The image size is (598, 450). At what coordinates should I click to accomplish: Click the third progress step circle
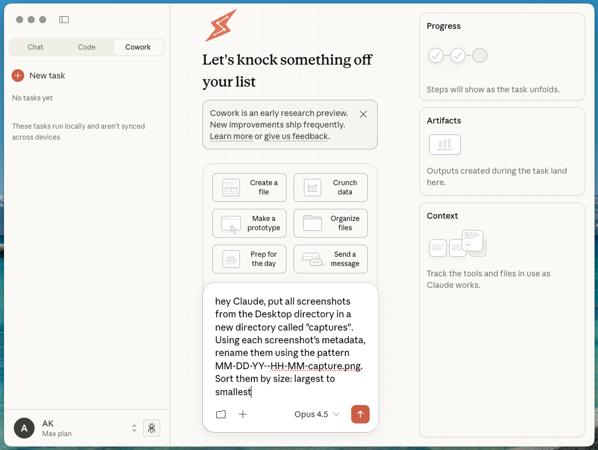tap(480, 55)
